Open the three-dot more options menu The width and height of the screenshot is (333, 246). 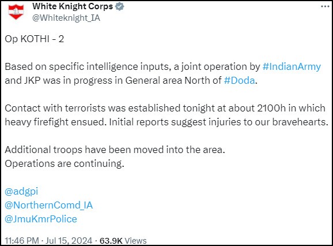[x=325, y=6]
